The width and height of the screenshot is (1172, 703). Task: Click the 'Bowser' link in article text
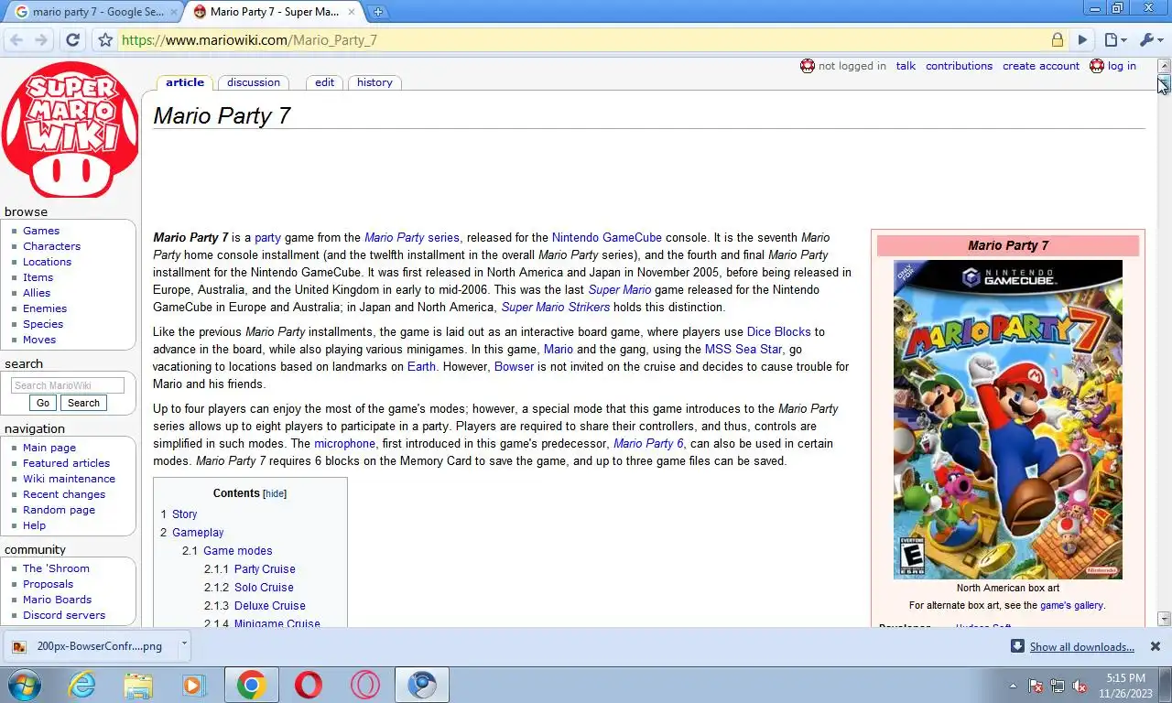[x=514, y=367]
